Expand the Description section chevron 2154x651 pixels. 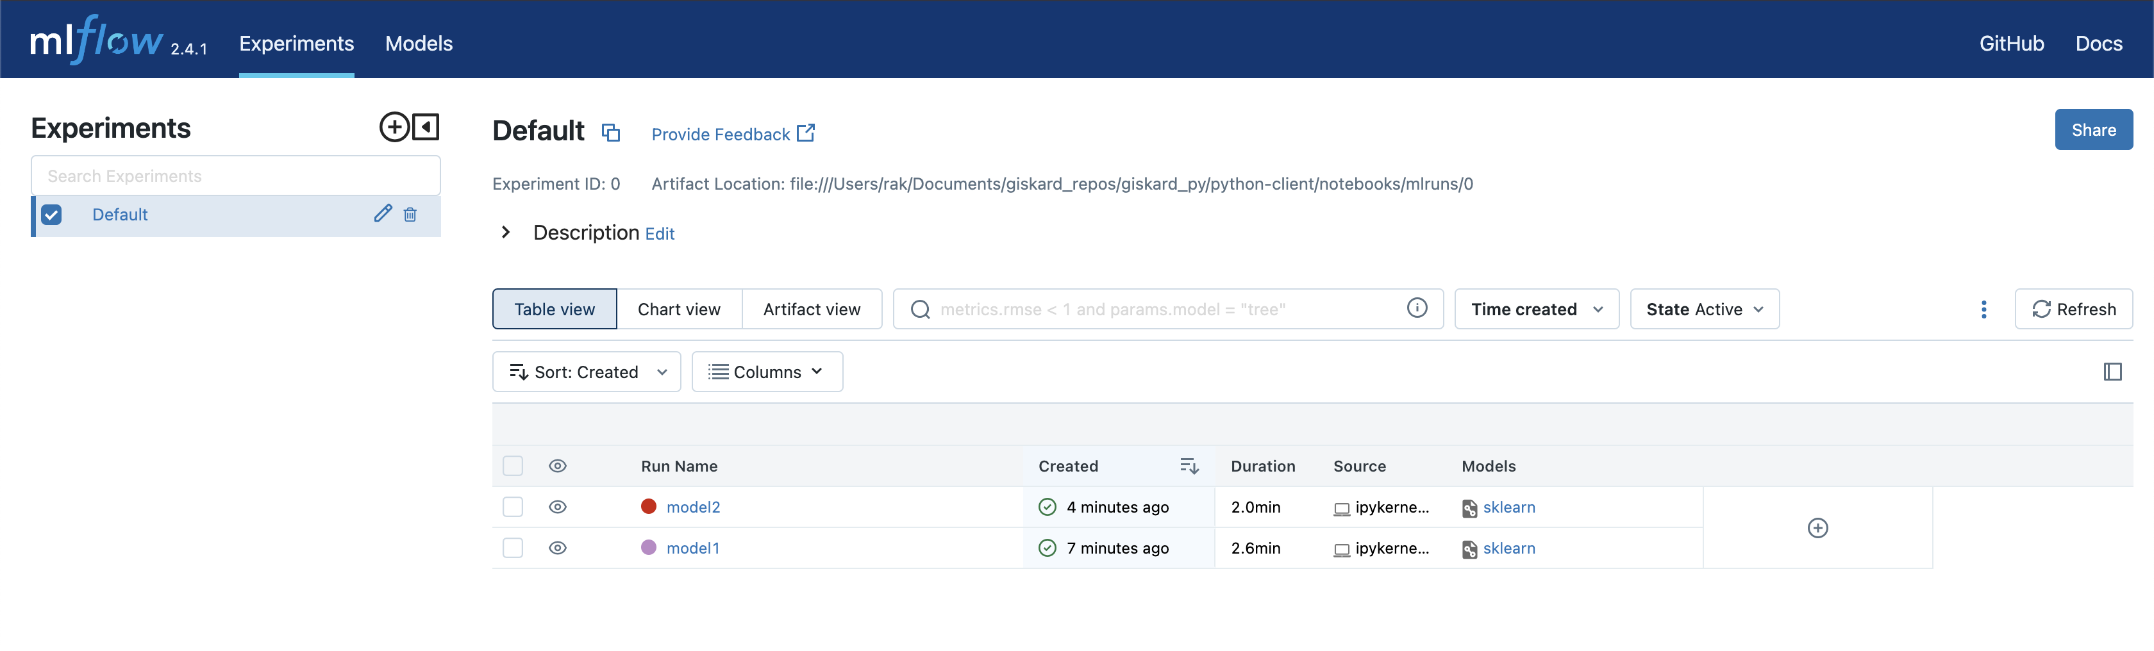pos(505,233)
